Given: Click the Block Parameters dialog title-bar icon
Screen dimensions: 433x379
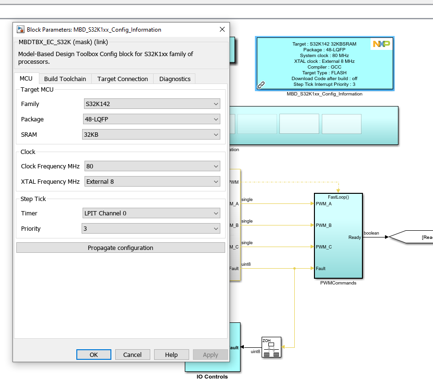Looking at the screenshot, I should click(x=20, y=29).
